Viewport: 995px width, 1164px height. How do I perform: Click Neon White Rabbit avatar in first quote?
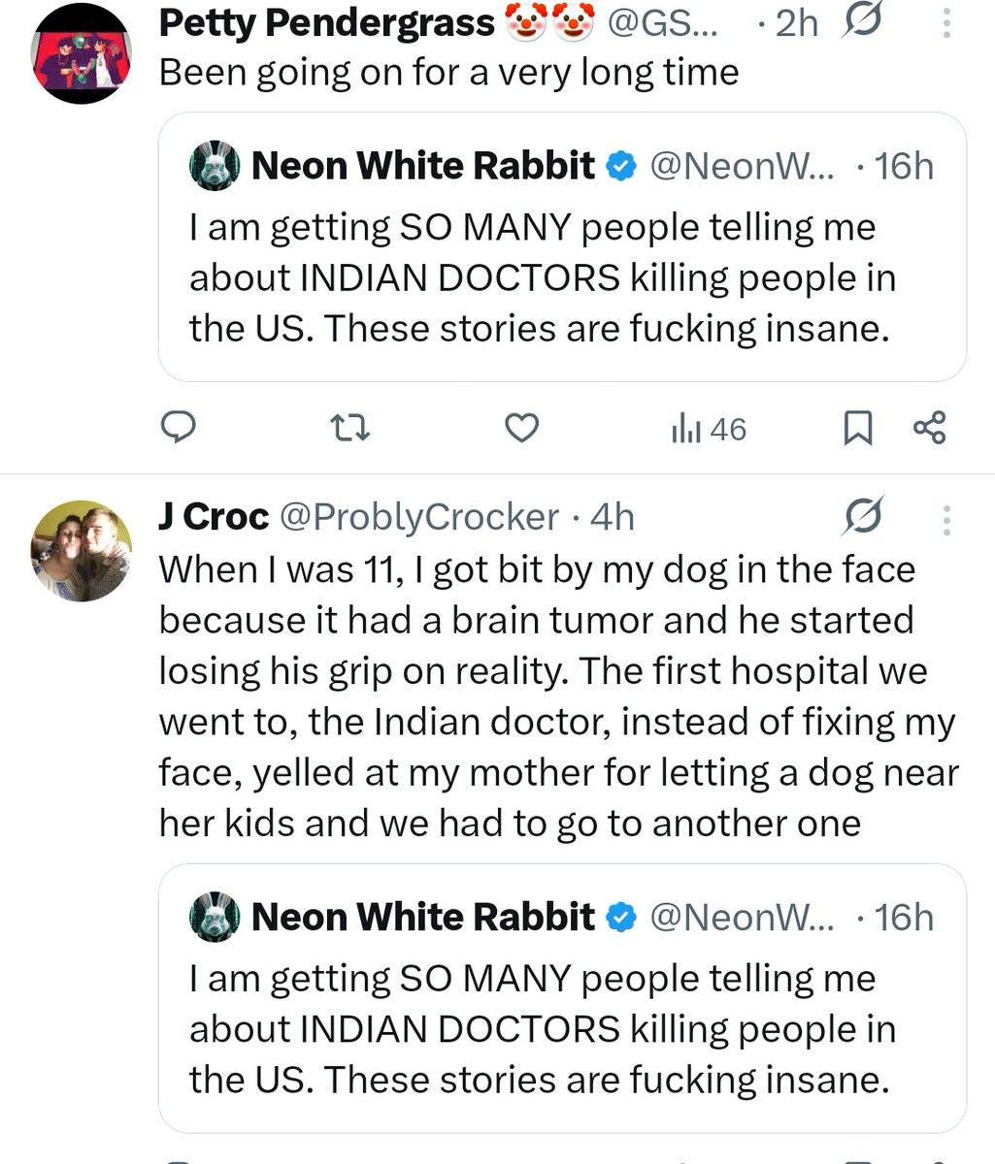215,167
